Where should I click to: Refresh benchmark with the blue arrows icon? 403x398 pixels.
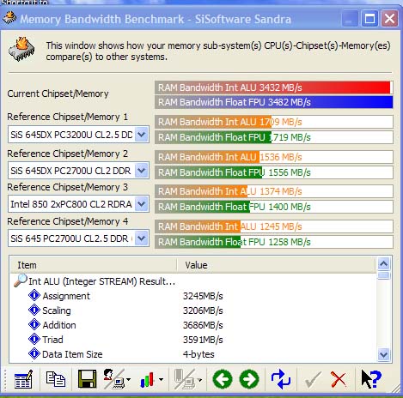tap(281, 379)
